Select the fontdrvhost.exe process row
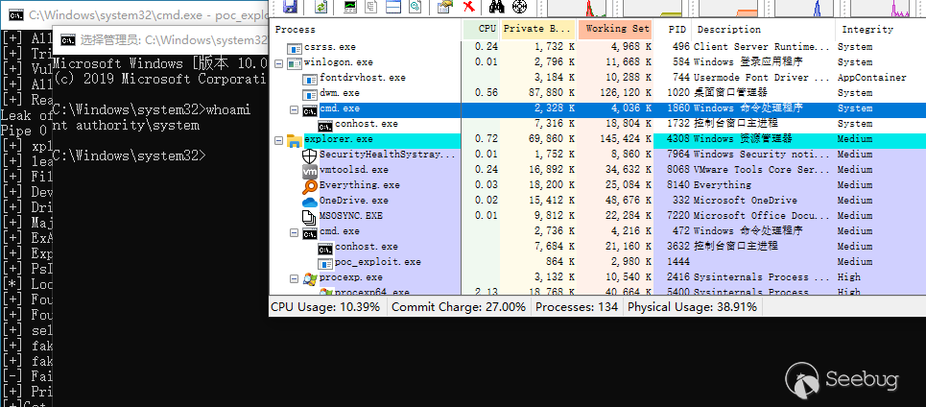Screen dimensions: 926x407 click(598, 78)
